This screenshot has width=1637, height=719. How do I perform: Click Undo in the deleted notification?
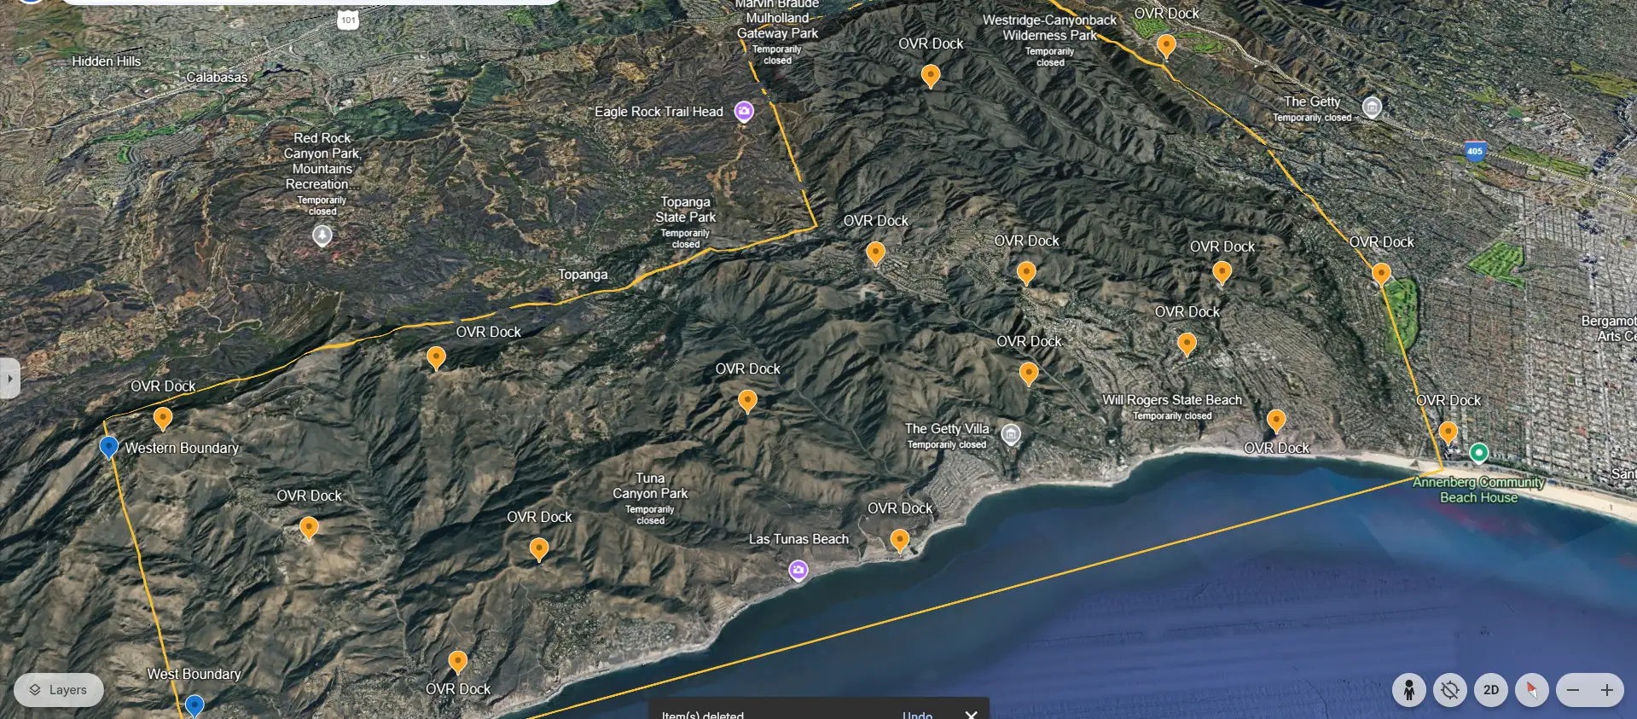tap(917, 714)
